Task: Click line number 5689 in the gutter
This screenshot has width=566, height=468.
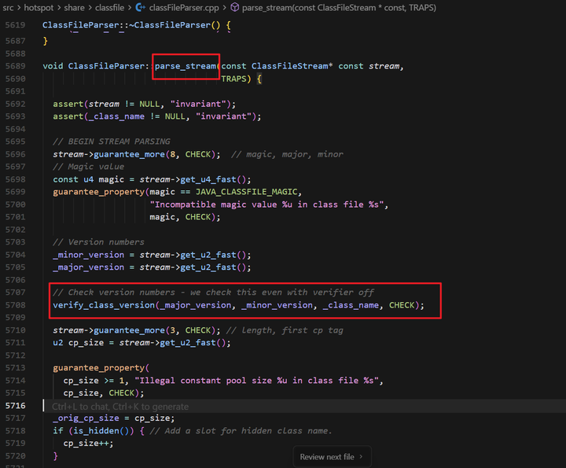Action: [x=16, y=66]
